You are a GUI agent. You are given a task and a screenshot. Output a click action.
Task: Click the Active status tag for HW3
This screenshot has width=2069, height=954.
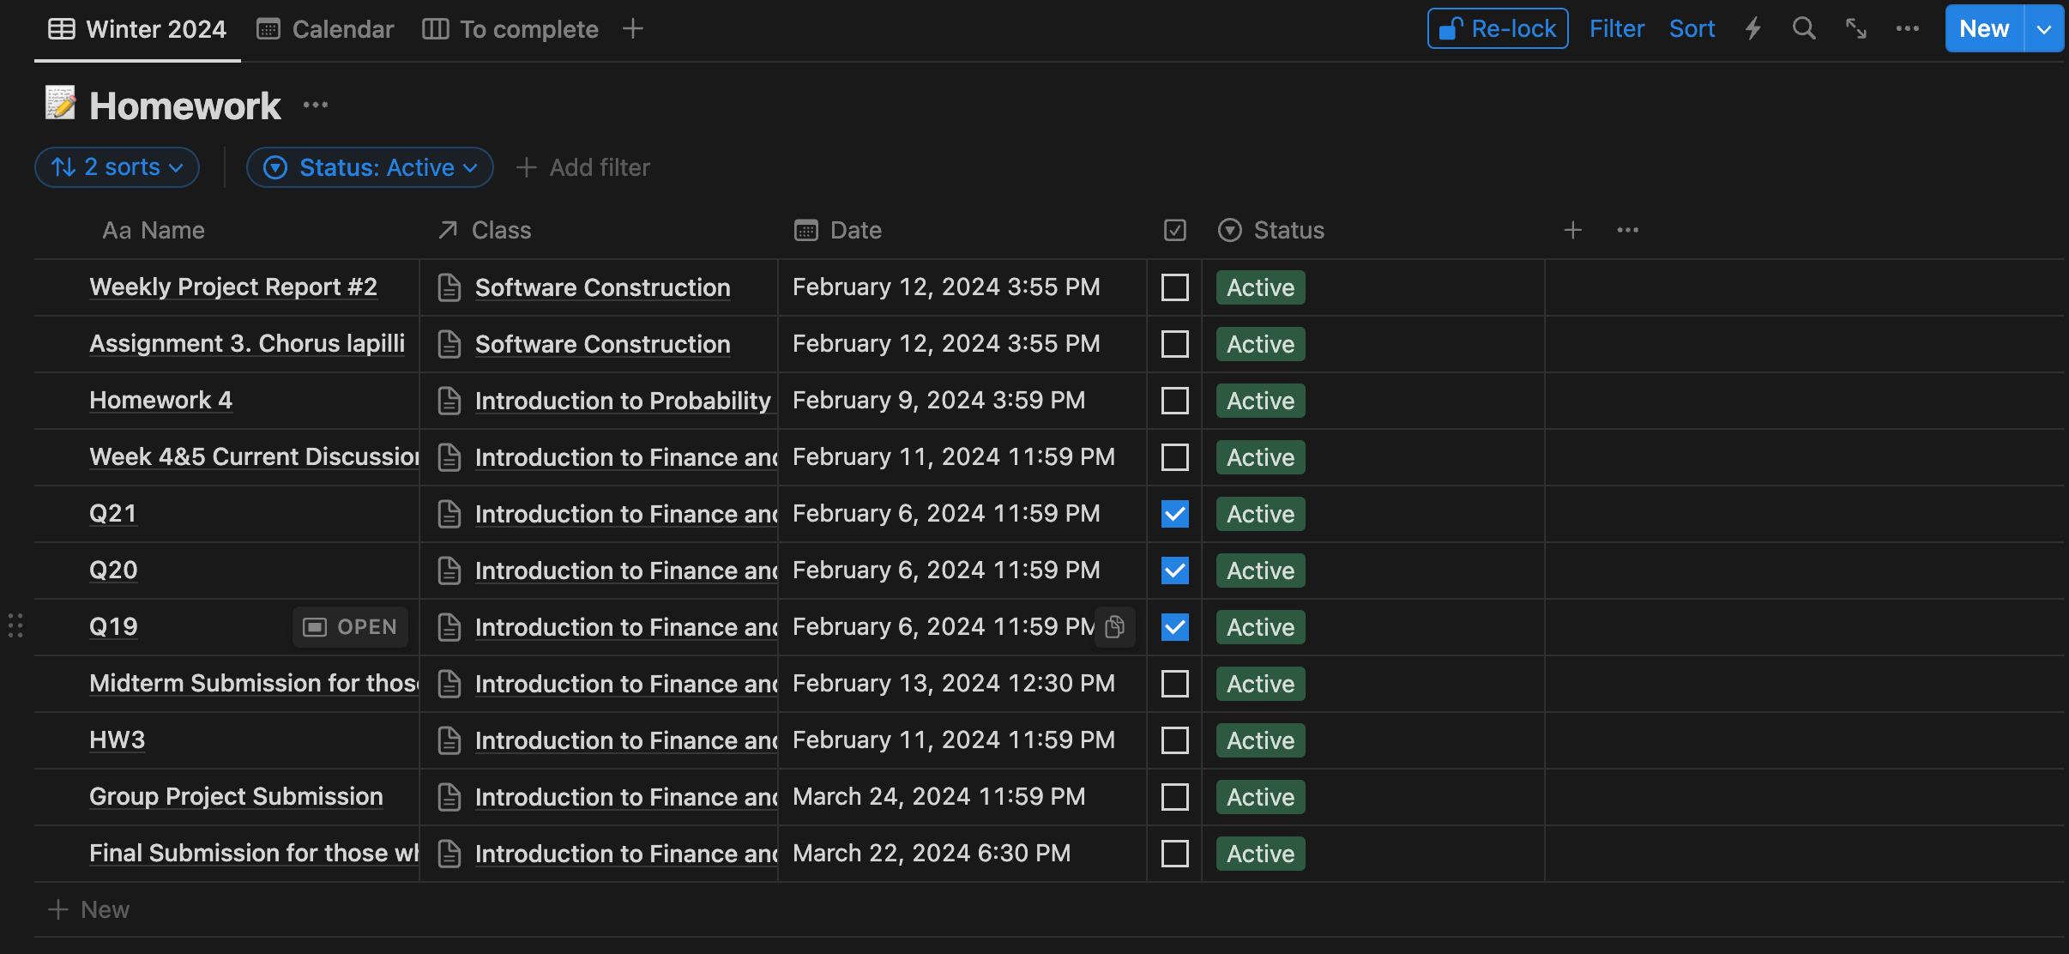pos(1260,740)
